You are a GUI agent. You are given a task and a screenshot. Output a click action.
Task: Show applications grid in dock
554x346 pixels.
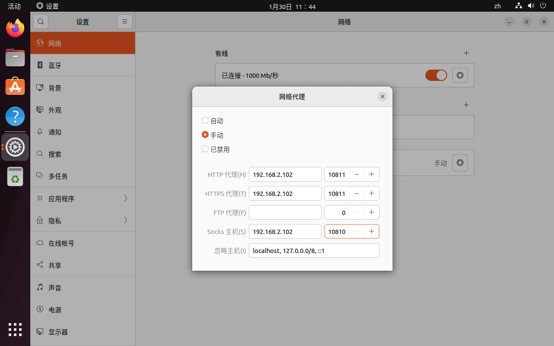pos(15,330)
